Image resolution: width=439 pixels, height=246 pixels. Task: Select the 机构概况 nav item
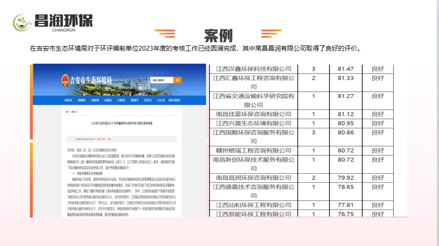[x=82, y=100]
